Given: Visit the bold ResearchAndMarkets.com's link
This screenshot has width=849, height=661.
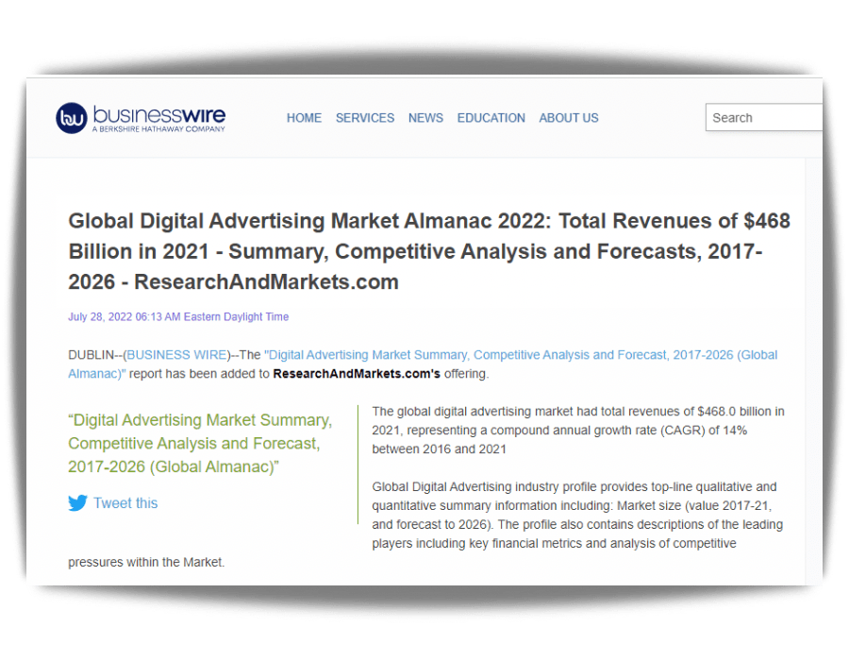Looking at the screenshot, I should 357,374.
